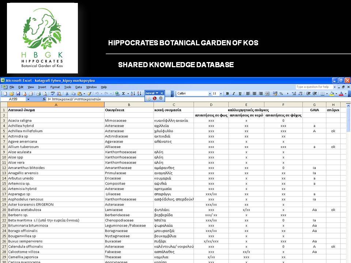
Task: Select row 27 header
Action: point(4,247)
